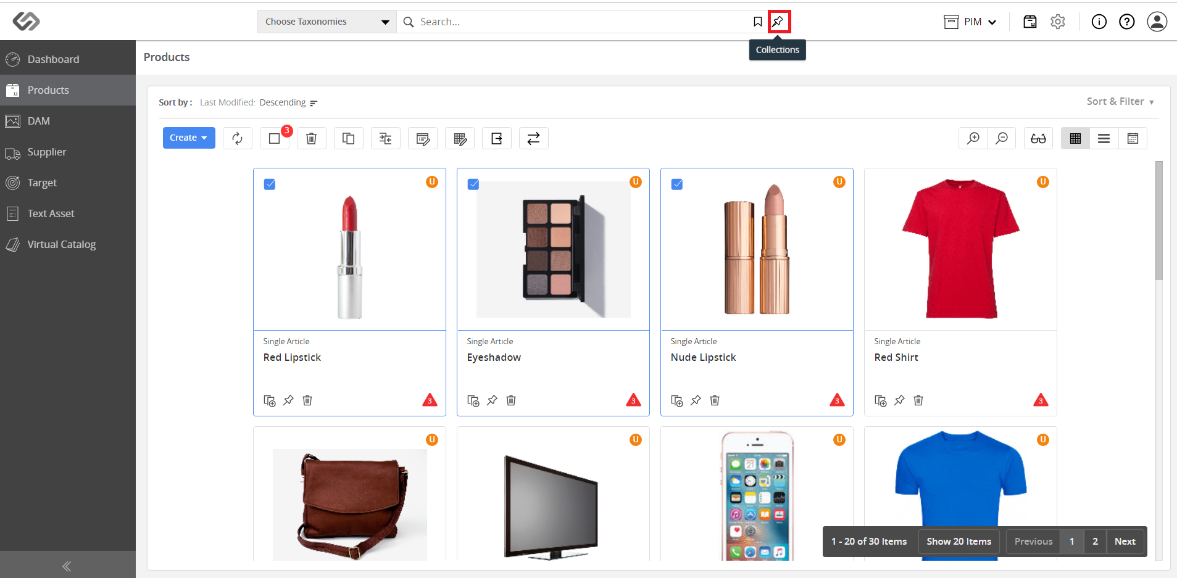Open the Nude Lipstick thumbnail

click(x=757, y=249)
